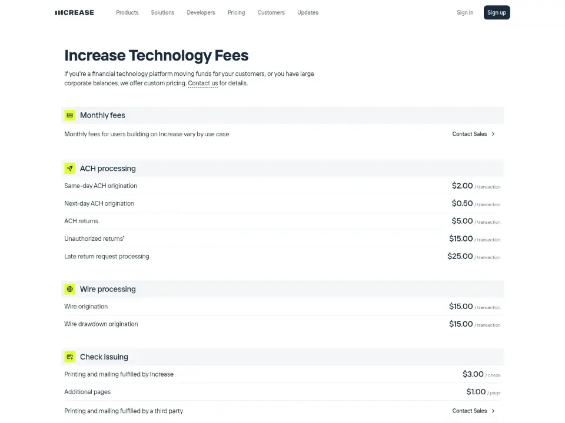Click the Check issuing heading

104,357
